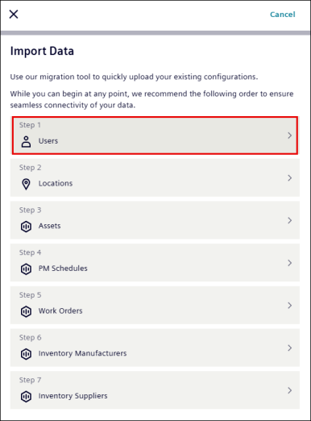Click the Assets hexagon icon
Viewport: 311px width, 421px height.
(x=26, y=227)
